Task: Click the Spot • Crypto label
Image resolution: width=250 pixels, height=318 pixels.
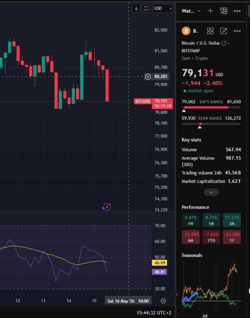Action: pyautogui.click(x=194, y=58)
